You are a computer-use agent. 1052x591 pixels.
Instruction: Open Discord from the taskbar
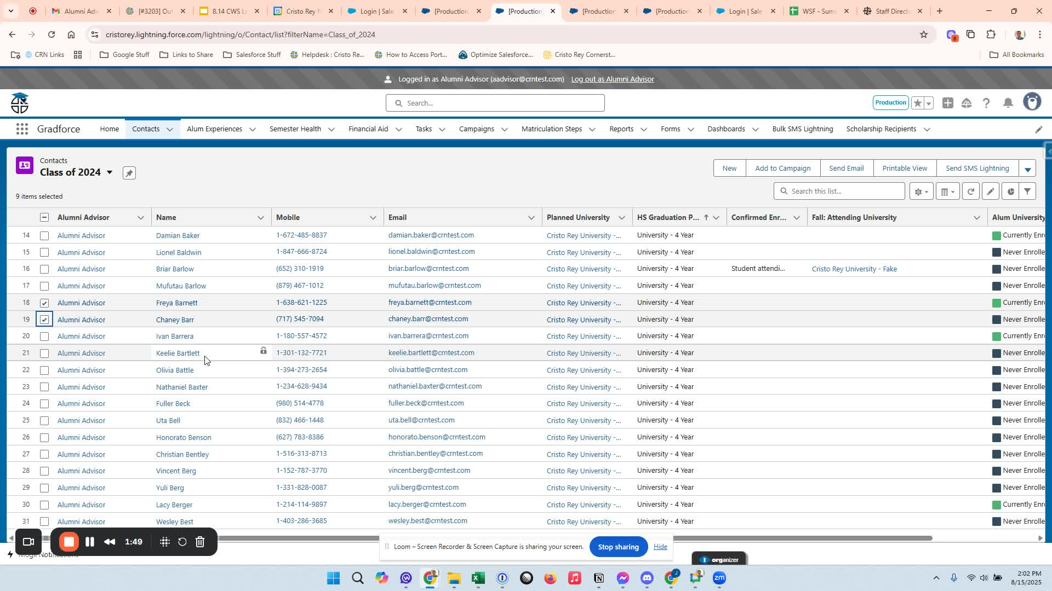[647, 578]
